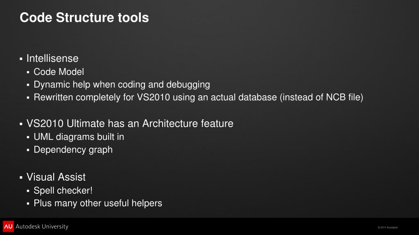Screen dimensions: 419x235
Task: Click the square bullet before Intellisense
Action: click(21, 59)
